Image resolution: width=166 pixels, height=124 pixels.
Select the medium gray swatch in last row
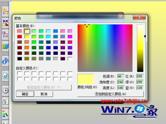click(41, 59)
